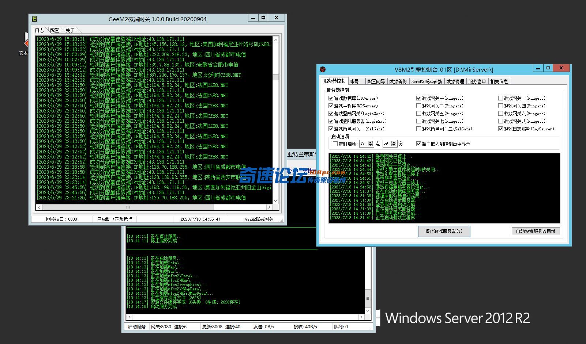Toggle 游戏角色网关一(SelGate) checkbox
This screenshot has width=586, height=344.
[x=331, y=129]
